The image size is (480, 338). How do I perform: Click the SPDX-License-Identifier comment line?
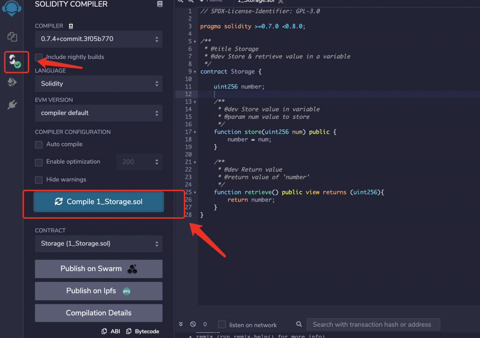point(260,11)
